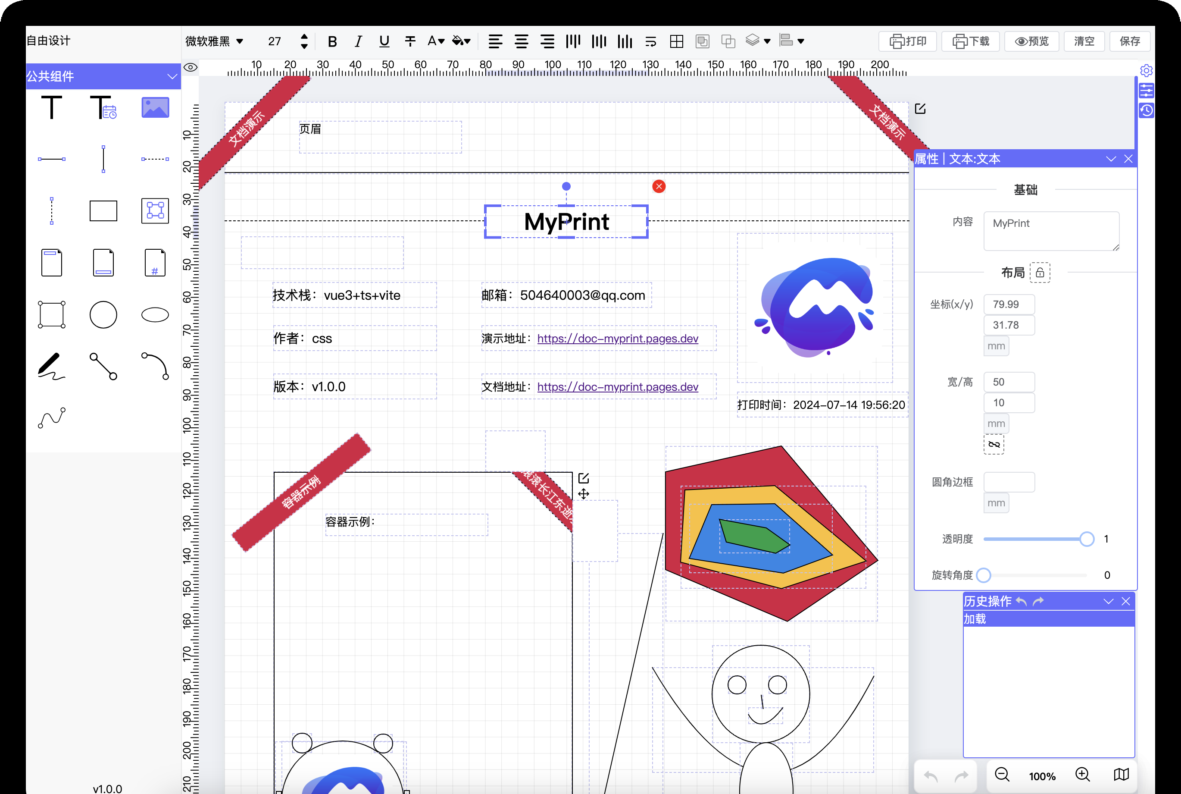
Task: Toggle italic formatting
Action: [358, 41]
